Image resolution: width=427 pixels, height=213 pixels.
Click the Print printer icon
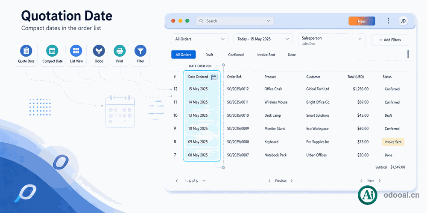coord(120,51)
